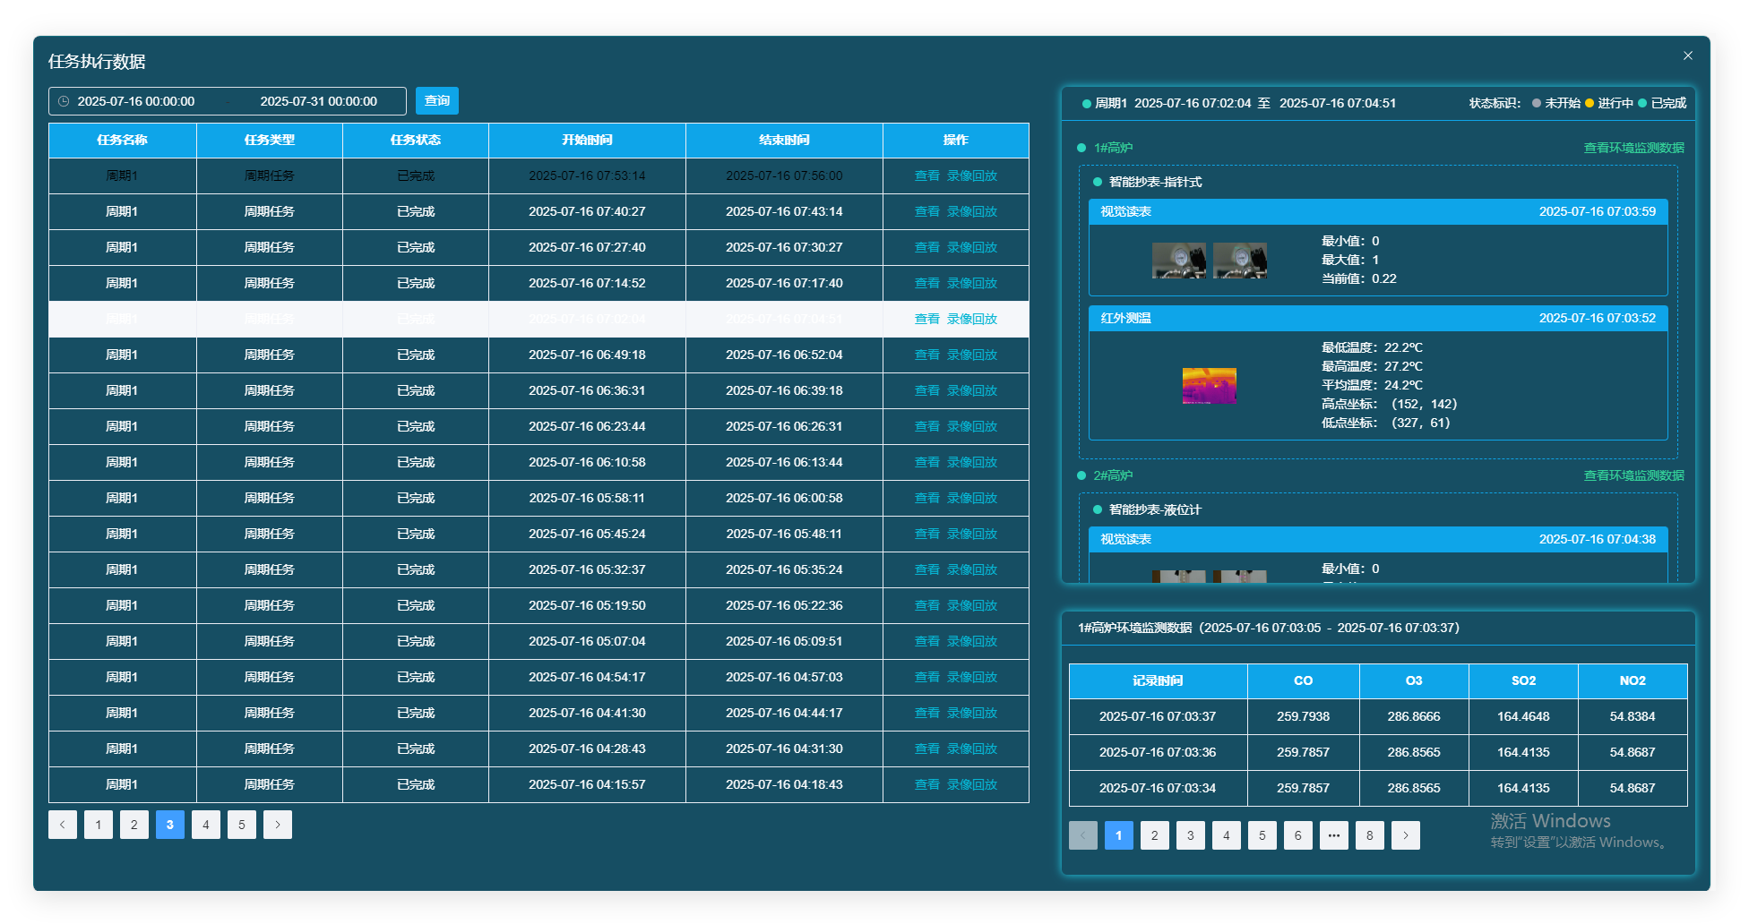Screen dimensions: 1749x924
Task: Switch to page 8 of environment data
Action: pos(1369,835)
